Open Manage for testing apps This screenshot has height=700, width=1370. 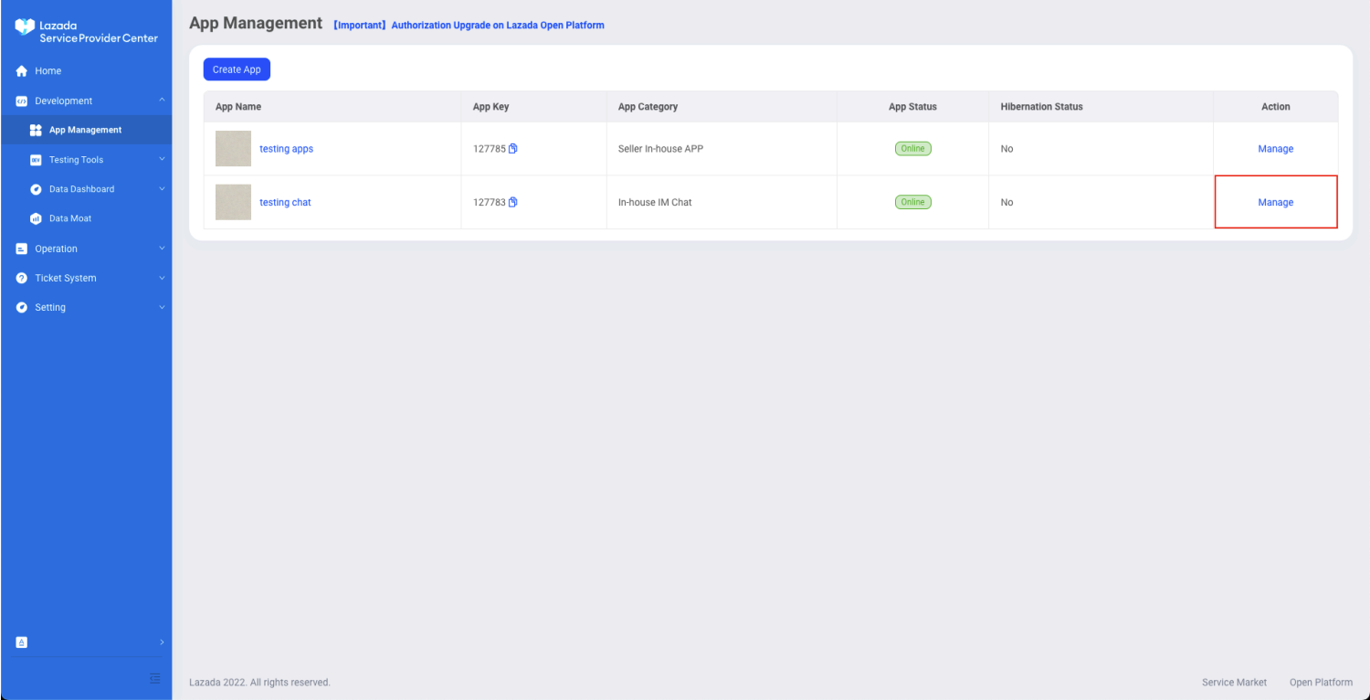click(x=1275, y=149)
